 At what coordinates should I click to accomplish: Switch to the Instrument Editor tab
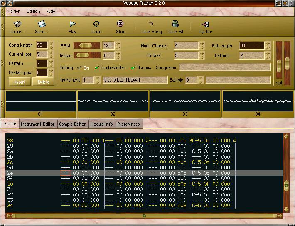[38, 124]
